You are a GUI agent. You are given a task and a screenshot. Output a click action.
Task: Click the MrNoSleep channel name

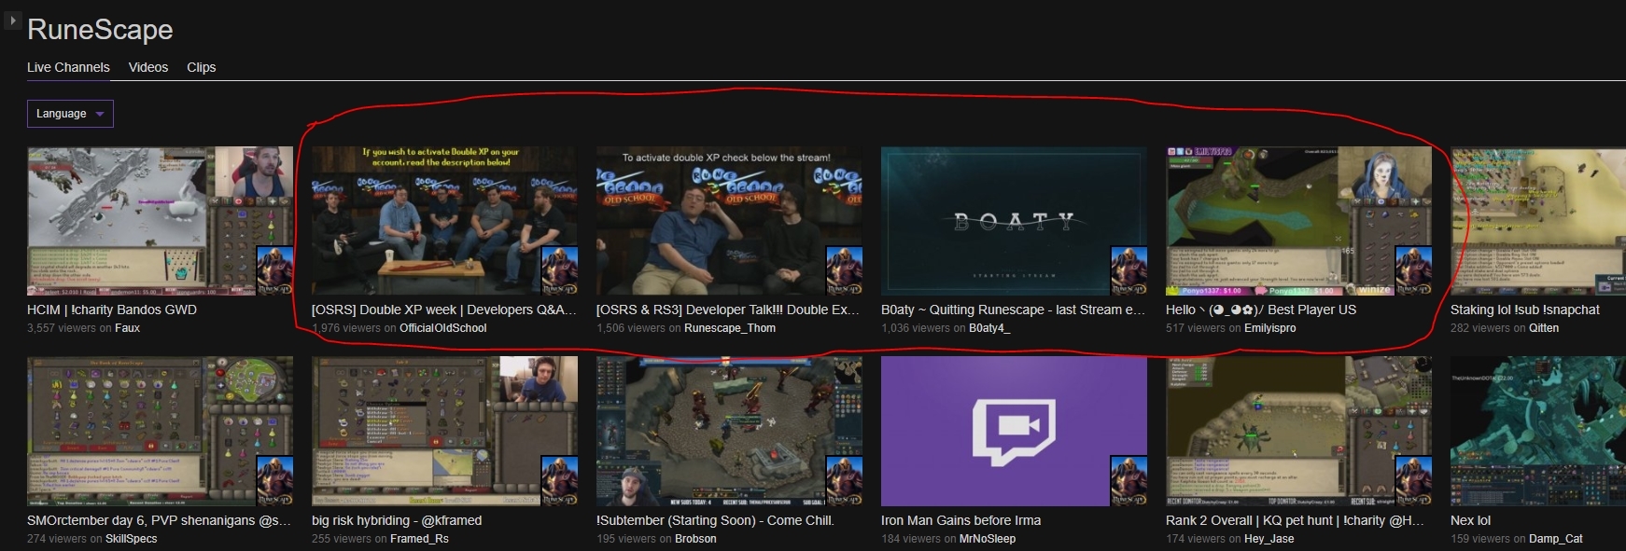[x=988, y=539]
